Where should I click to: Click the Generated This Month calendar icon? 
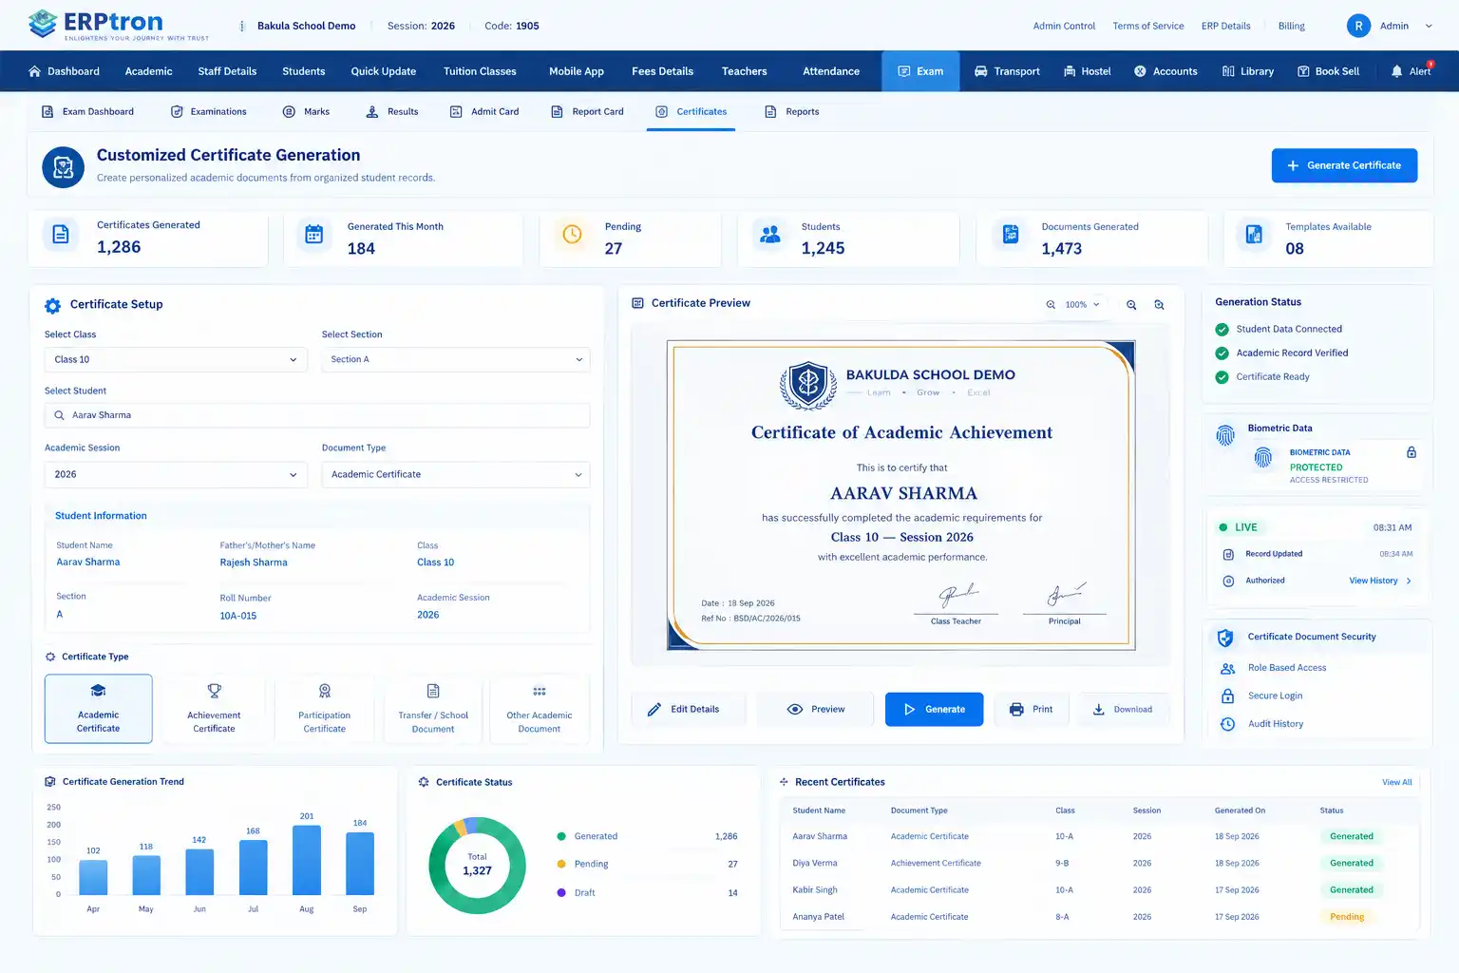click(x=314, y=235)
